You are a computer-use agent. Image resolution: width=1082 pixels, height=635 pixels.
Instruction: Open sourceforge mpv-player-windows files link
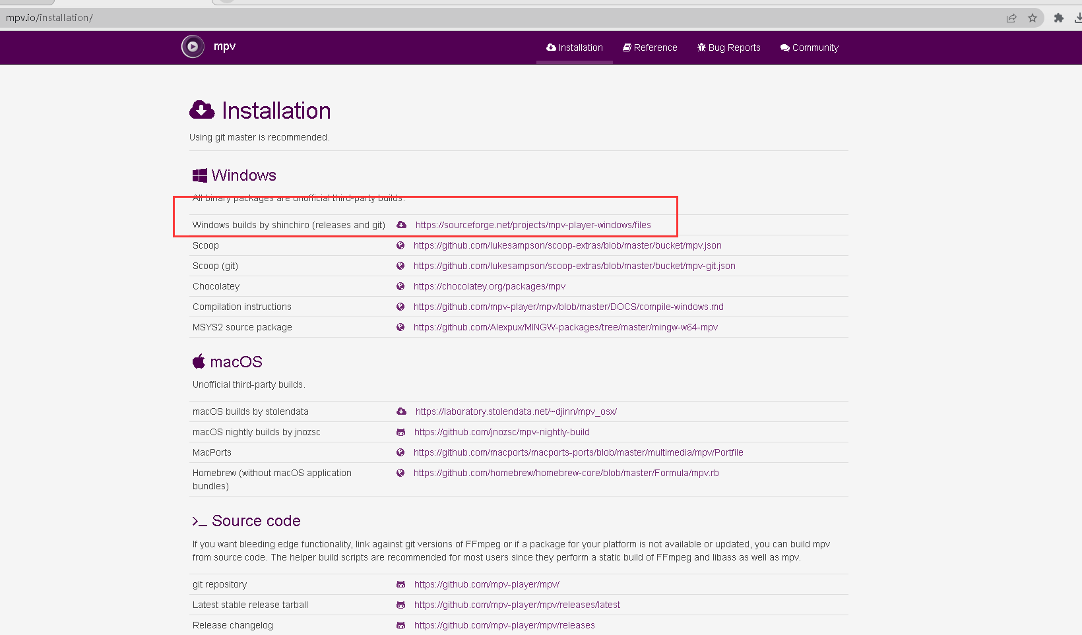pyautogui.click(x=533, y=225)
